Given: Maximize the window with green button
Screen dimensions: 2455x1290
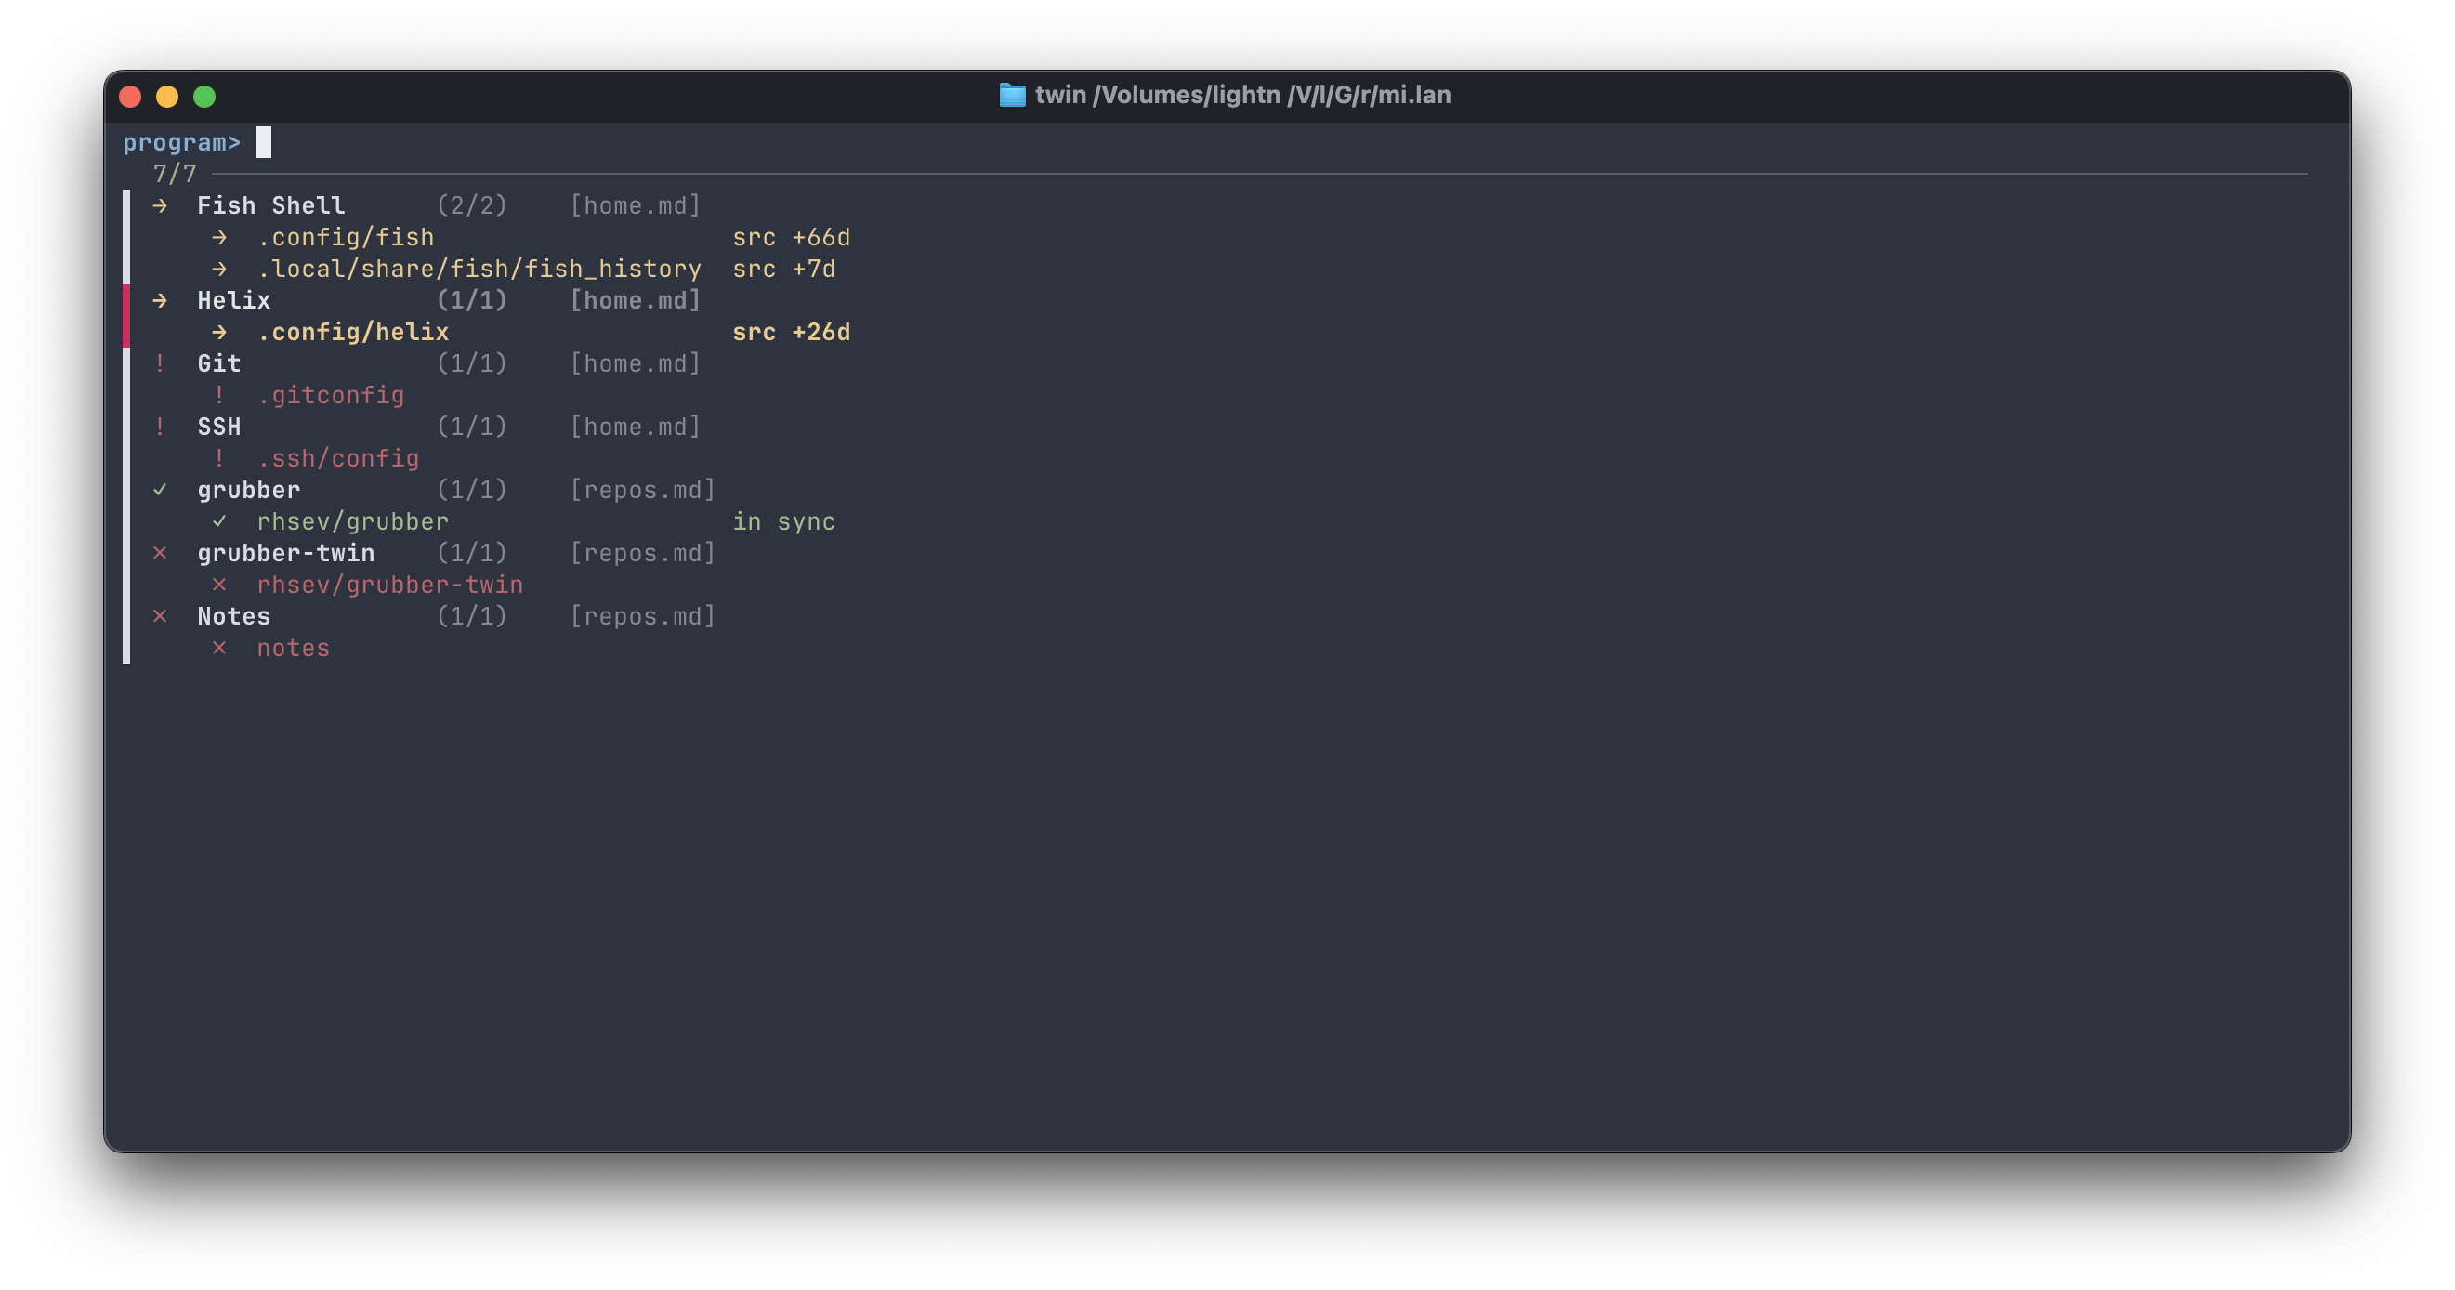Looking at the screenshot, I should (x=203, y=96).
